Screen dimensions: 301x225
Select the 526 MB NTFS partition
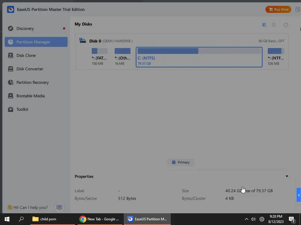point(276,57)
